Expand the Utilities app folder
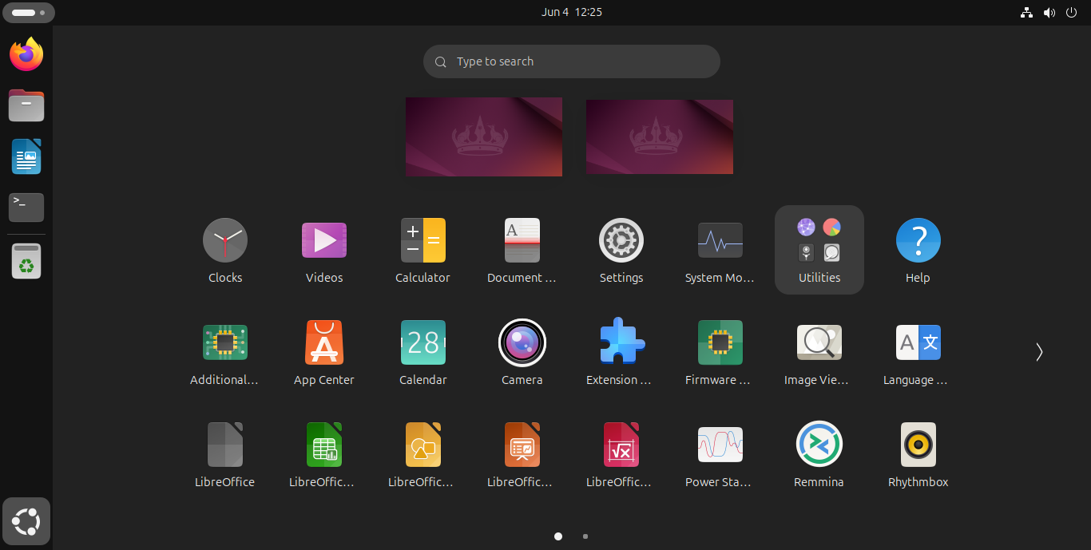The height and width of the screenshot is (550, 1091). point(819,249)
